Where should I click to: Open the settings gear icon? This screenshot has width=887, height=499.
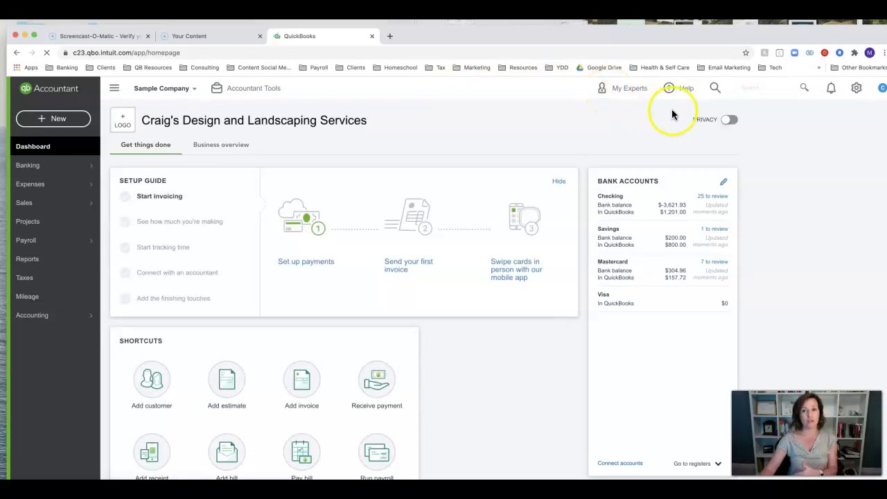[x=857, y=88]
